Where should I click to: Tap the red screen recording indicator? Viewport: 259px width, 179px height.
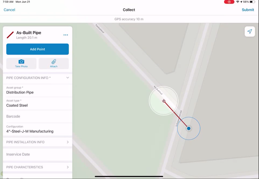click(x=229, y=2)
